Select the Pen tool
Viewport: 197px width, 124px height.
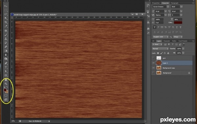click(6, 63)
